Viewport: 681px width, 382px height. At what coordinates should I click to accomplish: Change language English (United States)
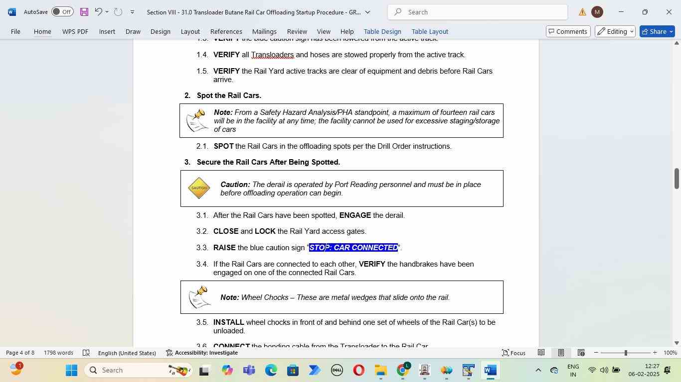[127, 353]
